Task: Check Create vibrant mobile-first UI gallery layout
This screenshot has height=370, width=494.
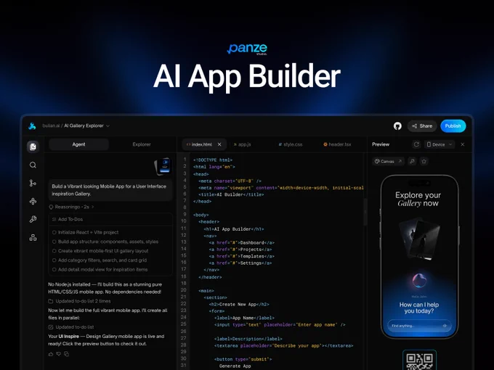Action: (54, 251)
